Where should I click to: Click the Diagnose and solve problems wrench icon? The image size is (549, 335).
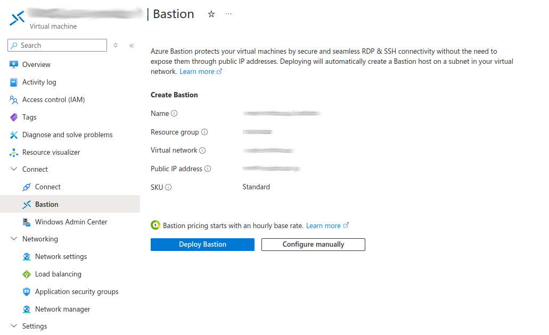14,135
